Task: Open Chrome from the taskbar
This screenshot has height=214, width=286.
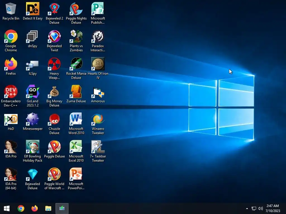Action: click(21, 208)
